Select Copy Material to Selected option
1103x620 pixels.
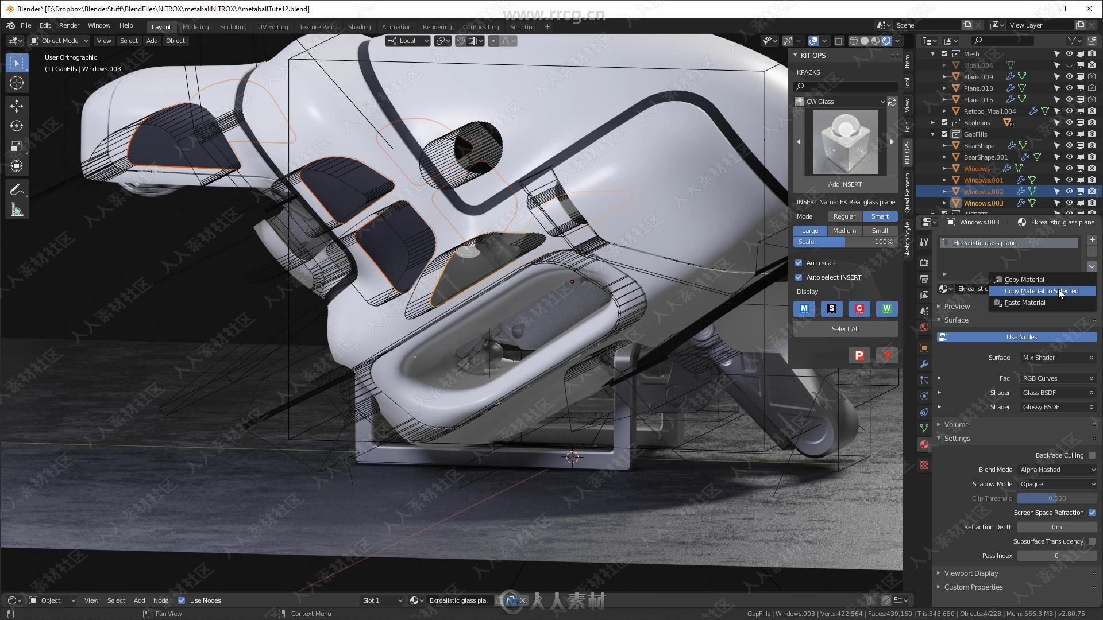(1041, 290)
